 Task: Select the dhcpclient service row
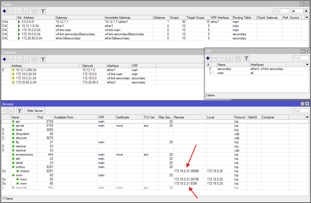click(155, 134)
